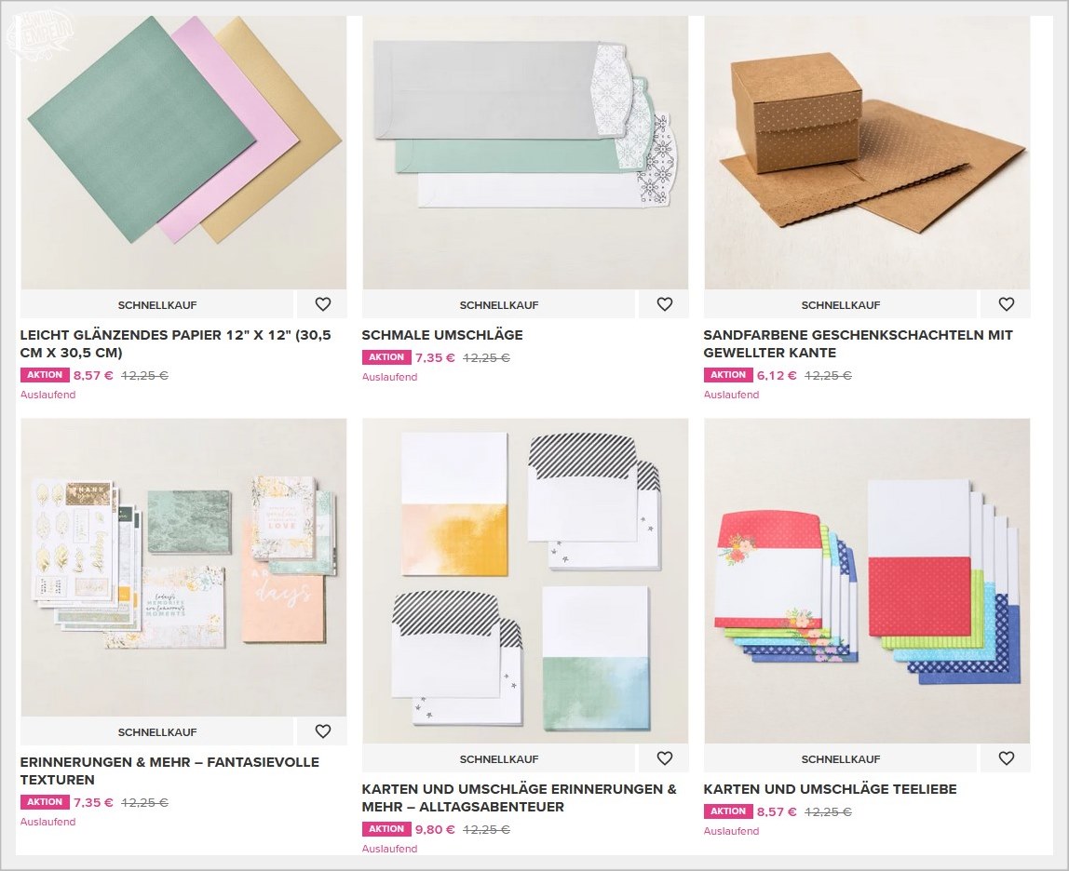Quick-buy the sand-colored gift boxes via Schnellkauf

(841, 305)
